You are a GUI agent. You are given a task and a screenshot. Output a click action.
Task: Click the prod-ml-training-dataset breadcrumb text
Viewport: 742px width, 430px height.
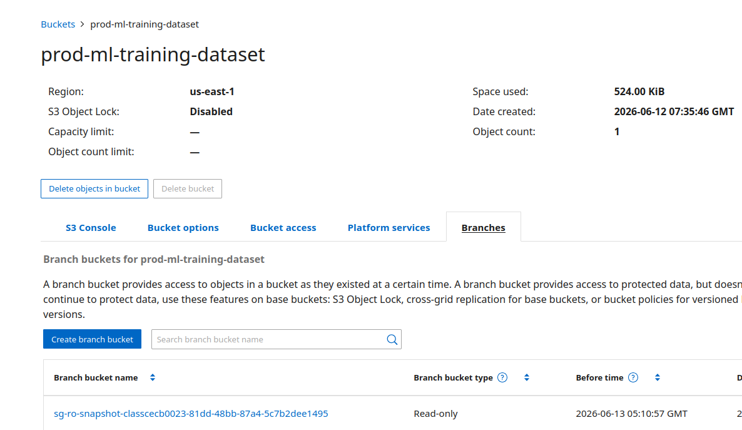click(145, 24)
